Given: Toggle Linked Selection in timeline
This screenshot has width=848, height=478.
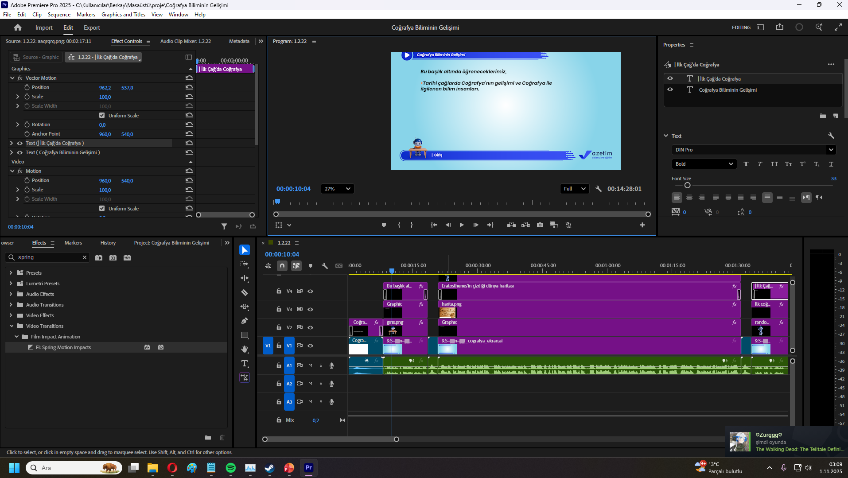Looking at the screenshot, I should tap(296, 266).
